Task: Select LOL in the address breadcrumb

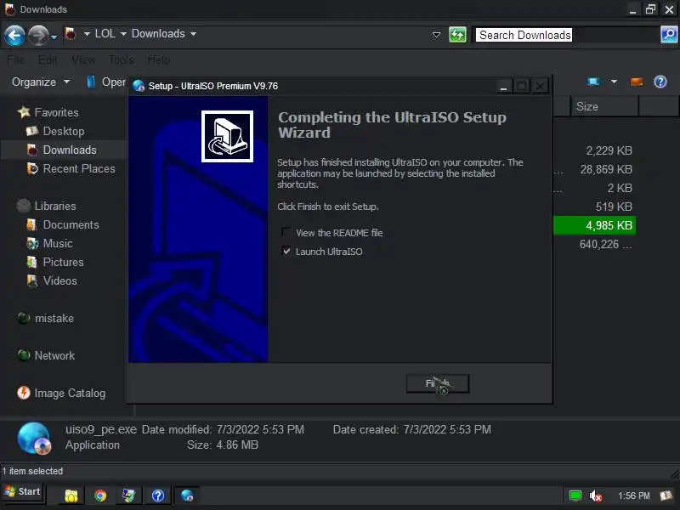Action: (x=105, y=33)
